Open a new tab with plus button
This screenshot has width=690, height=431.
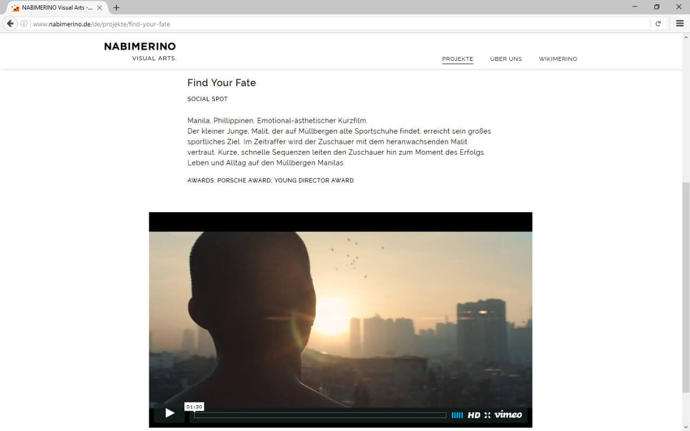[116, 8]
